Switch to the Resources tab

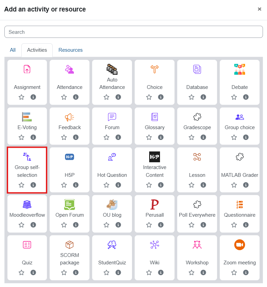click(x=71, y=50)
